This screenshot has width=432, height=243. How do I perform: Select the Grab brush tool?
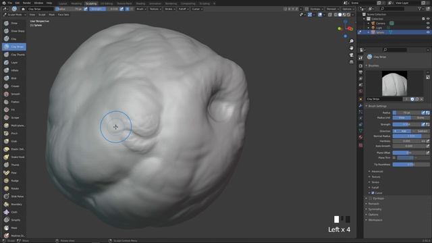13,141
